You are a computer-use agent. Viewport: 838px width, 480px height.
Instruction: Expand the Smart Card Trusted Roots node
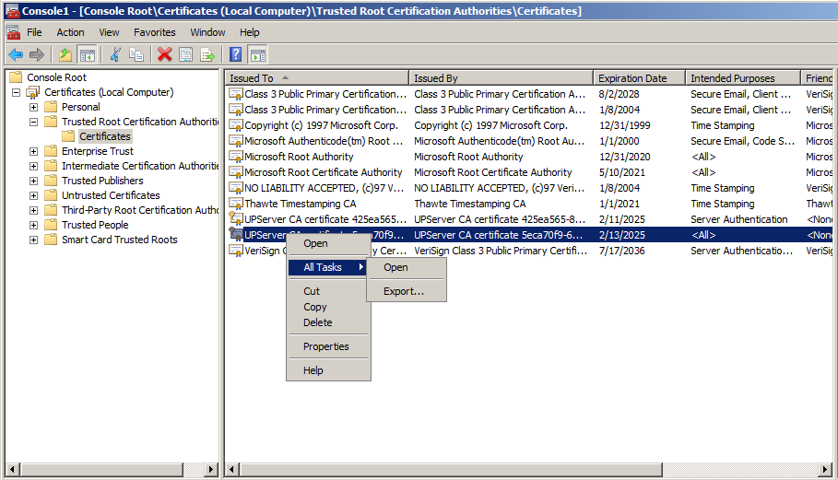tap(34, 240)
